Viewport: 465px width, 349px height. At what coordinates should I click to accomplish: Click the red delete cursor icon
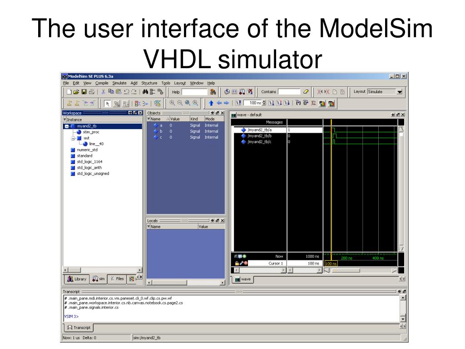click(x=246, y=263)
